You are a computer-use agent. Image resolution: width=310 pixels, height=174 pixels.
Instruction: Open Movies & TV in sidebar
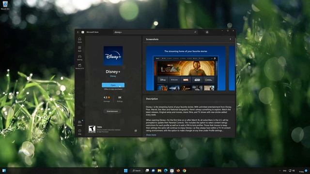(79, 67)
